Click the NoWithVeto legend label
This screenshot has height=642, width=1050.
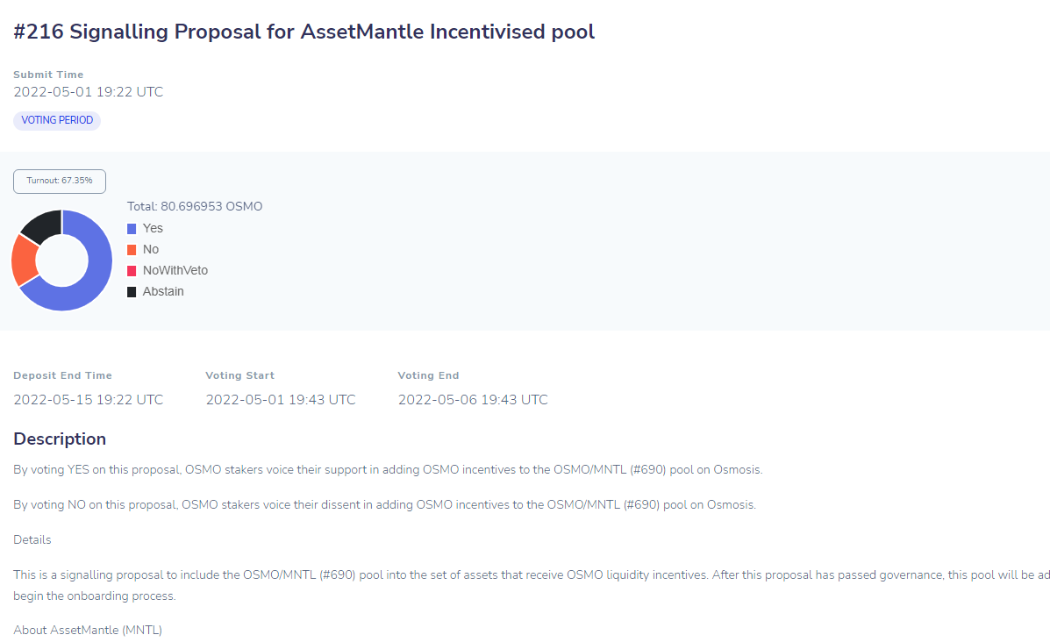175,270
